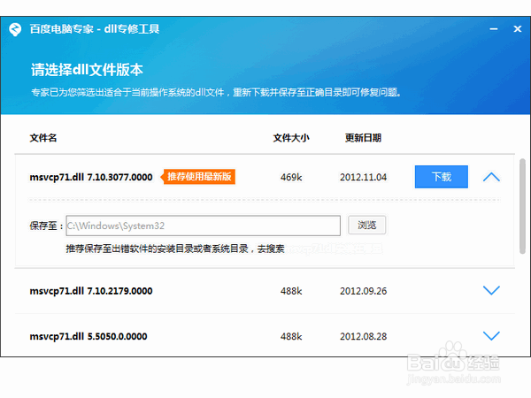Click the 浏览 browse button

[x=367, y=225]
